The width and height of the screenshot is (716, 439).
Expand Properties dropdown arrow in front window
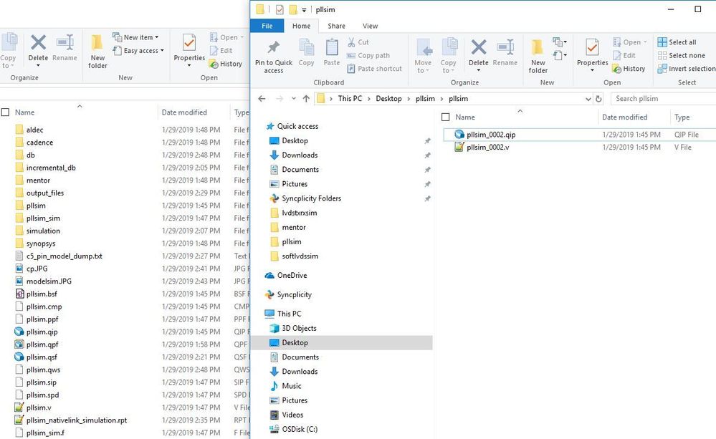(592, 70)
